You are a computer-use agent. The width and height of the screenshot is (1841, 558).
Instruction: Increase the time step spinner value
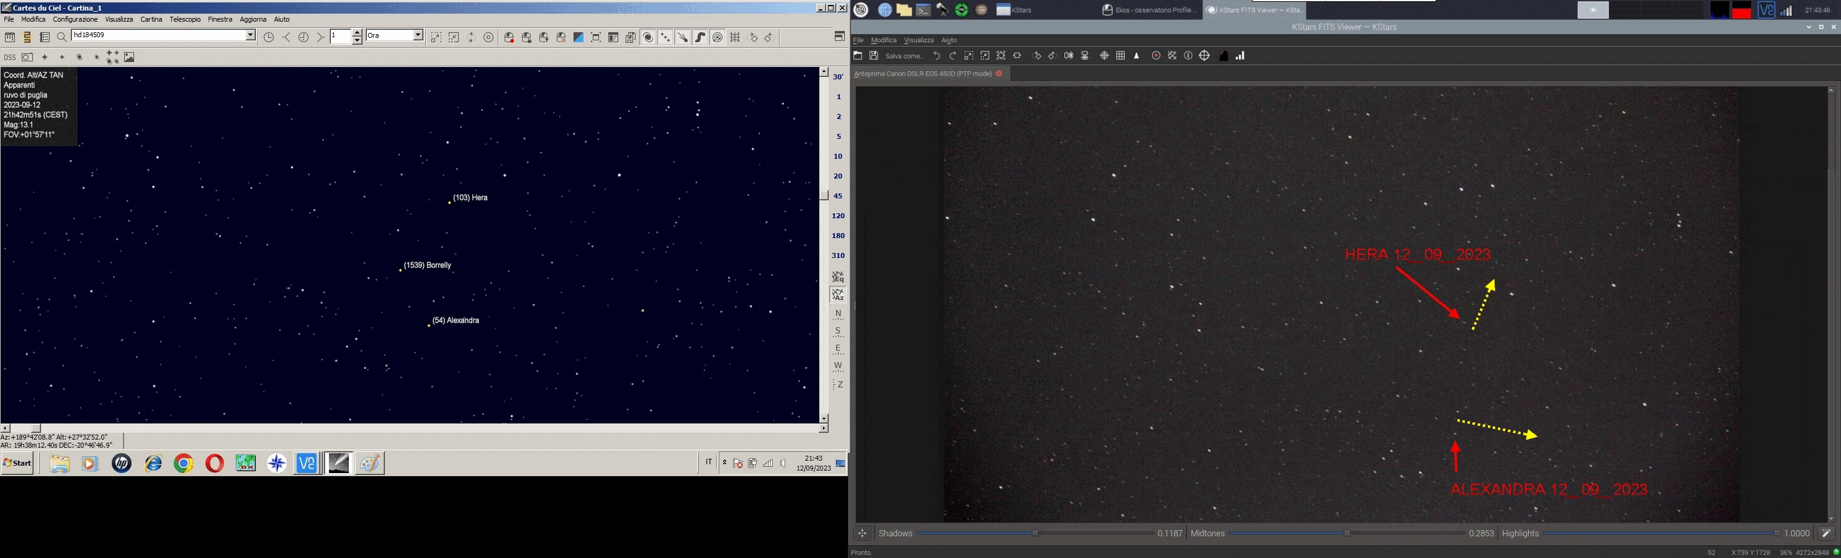(358, 33)
